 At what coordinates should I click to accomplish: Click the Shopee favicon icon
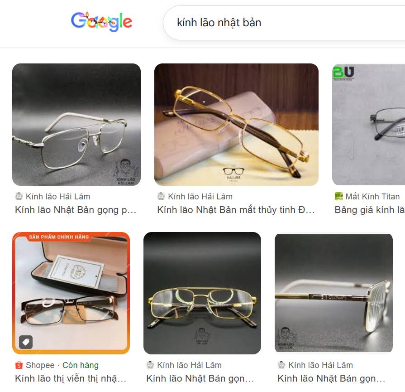19,365
